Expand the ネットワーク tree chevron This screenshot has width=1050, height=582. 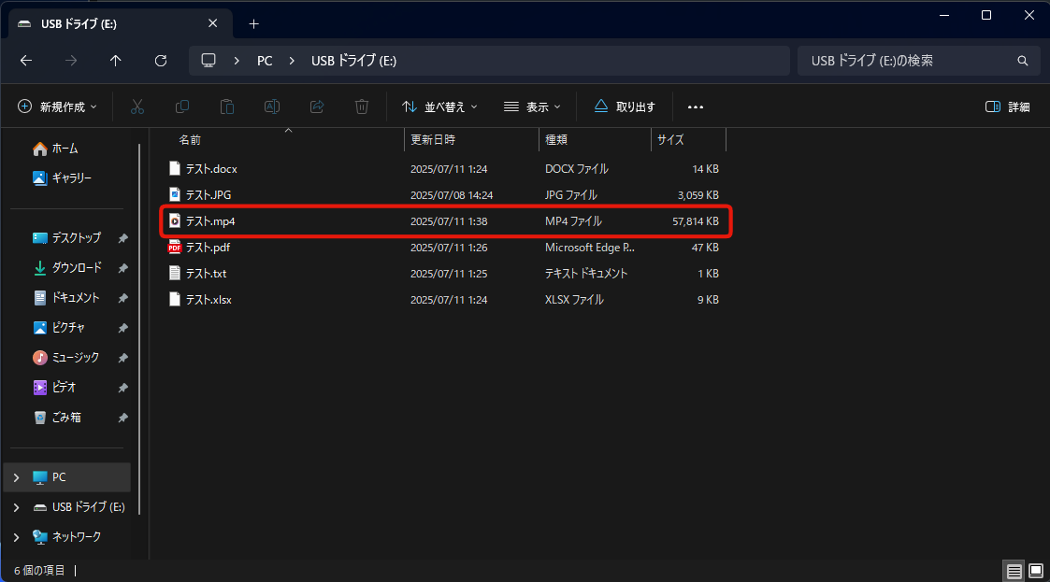pos(17,537)
